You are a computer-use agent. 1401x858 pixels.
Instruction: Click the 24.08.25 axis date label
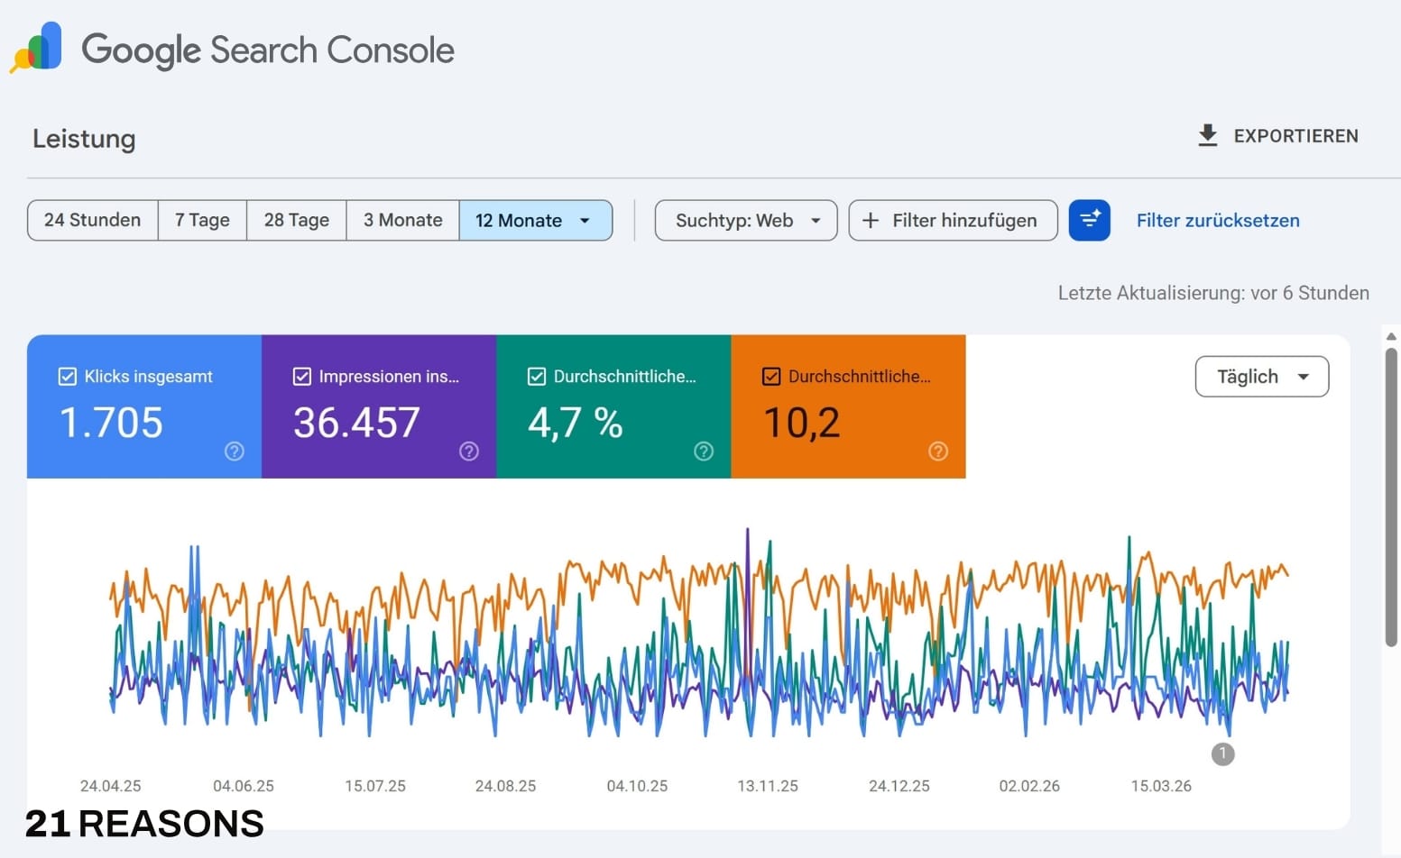click(x=505, y=786)
